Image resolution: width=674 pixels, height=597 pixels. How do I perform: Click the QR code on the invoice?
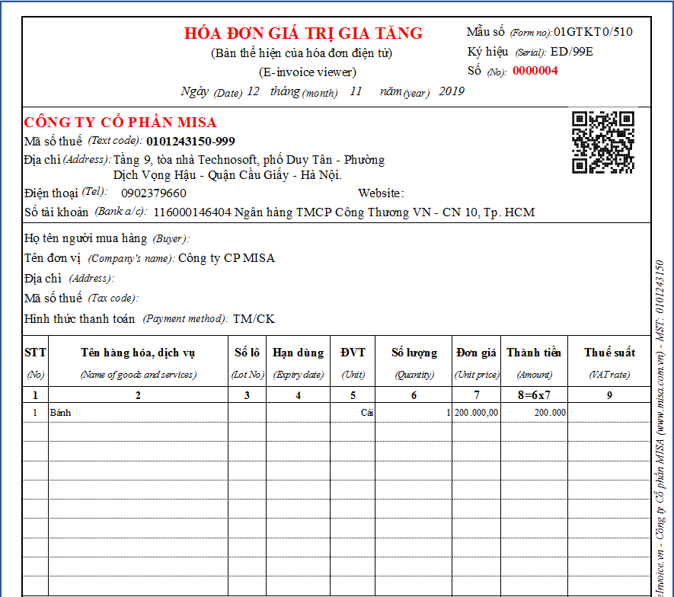coord(602,142)
